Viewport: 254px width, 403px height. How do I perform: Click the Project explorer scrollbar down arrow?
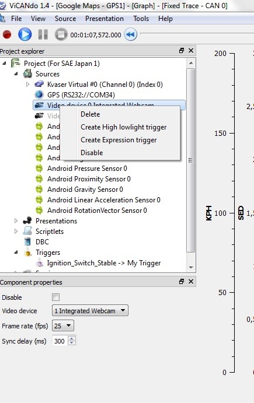pos(191,268)
